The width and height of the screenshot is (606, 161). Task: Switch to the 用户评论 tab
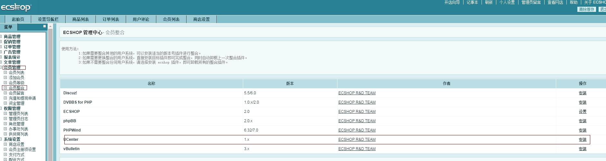[141, 19]
